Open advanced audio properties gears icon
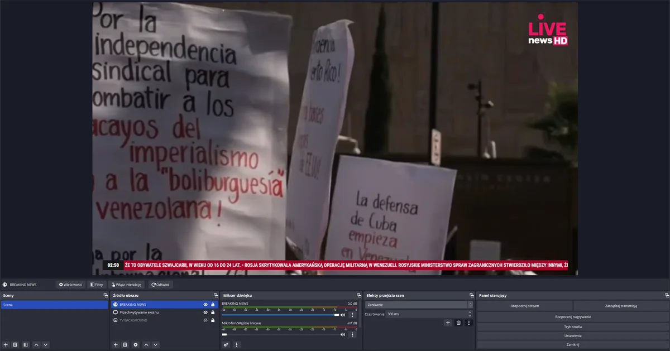 tap(226, 345)
